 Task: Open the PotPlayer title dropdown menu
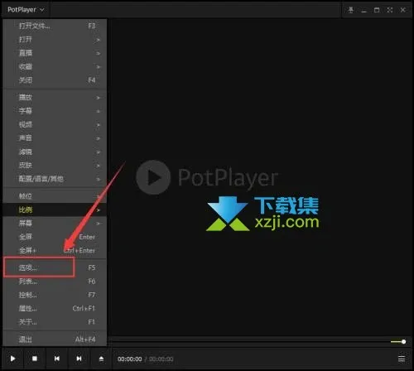tap(26, 10)
